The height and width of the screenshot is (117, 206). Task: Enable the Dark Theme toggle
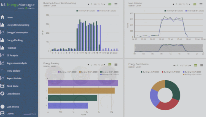[x=2, y=106]
